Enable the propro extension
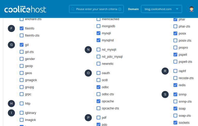This screenshot has width=198, height=126. point(175,48)
